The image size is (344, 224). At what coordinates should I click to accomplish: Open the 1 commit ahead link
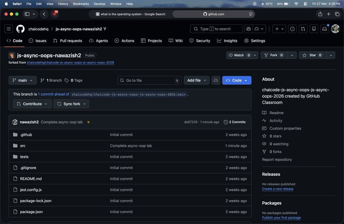coord(54,94)
